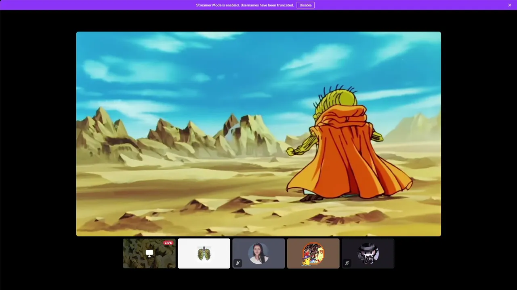This screenshot has height=290, width=517.
Task: Dismiss the Streamer Mode banner
Action: tap(510, 5)
